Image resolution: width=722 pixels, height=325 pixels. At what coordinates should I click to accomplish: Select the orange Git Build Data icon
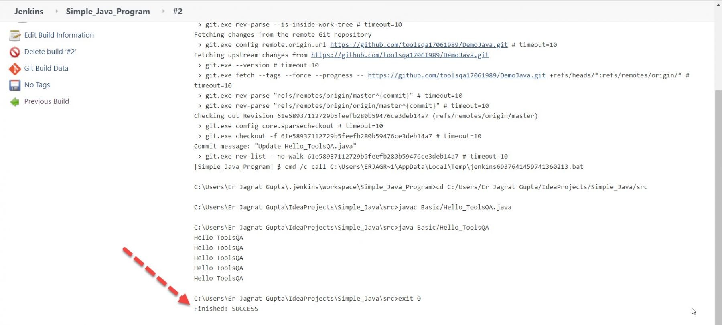[x=14, y=69]
